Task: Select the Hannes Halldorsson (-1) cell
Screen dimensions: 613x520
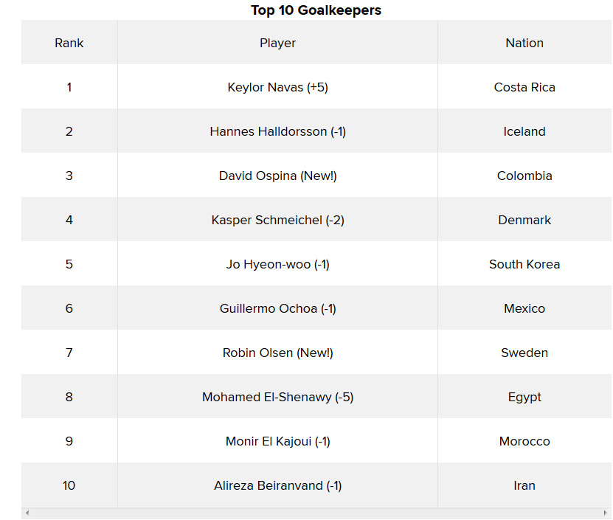Action: pyautogui.click(x=277, y=131)
